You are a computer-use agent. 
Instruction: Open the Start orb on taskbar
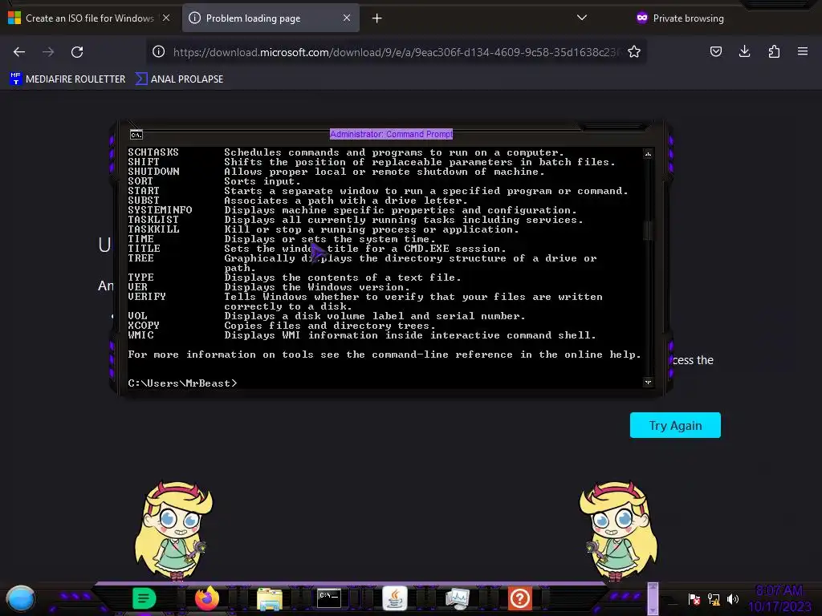pyautogui.click(x=21, y=598)
